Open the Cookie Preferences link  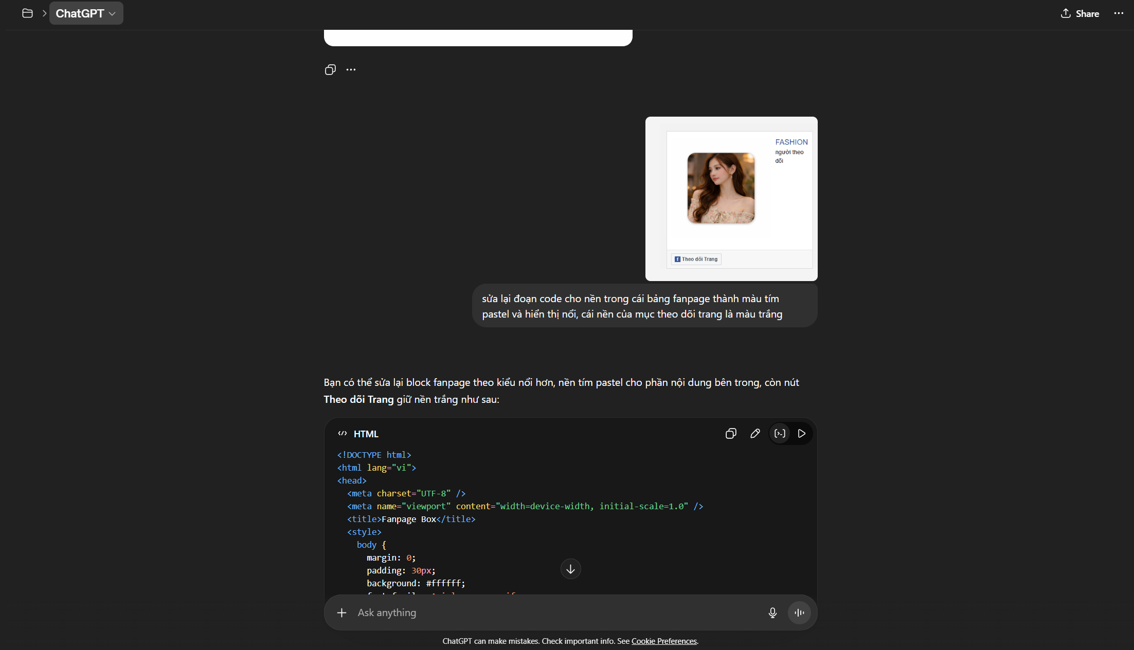(x=663, y=641)
